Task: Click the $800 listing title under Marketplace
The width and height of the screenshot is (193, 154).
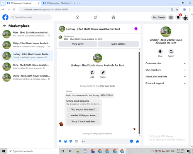Action: 83,39
